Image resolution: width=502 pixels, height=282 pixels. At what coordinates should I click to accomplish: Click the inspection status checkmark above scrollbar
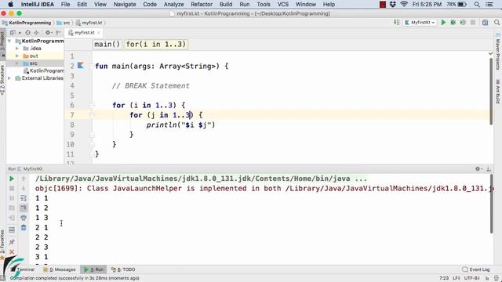tap(491, 54)
